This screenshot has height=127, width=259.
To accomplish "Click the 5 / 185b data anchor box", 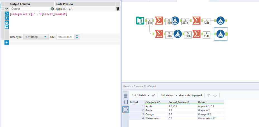I will (x=188, y=35).
